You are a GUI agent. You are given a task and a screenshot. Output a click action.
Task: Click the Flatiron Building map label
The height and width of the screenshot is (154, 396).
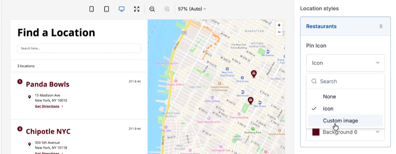click(x=239, y=117)
